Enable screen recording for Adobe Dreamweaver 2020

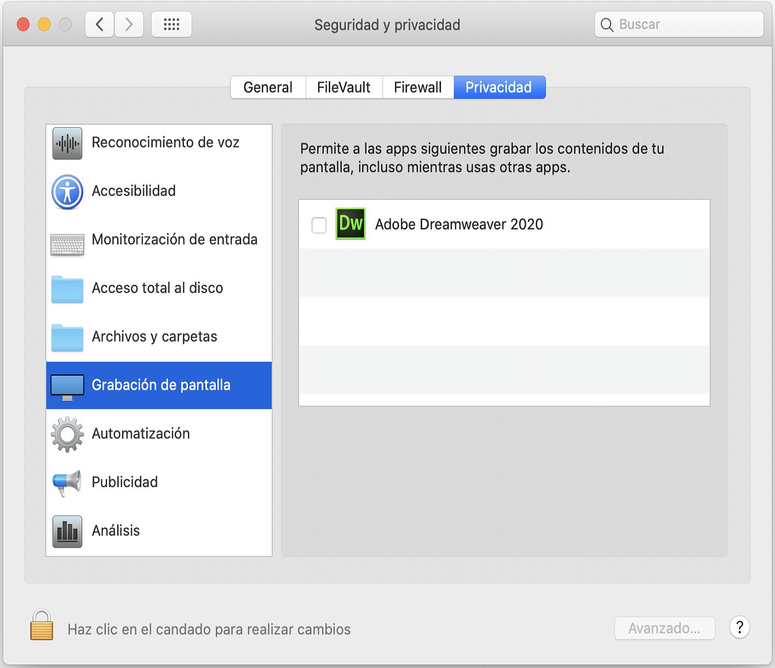point(319,225)
